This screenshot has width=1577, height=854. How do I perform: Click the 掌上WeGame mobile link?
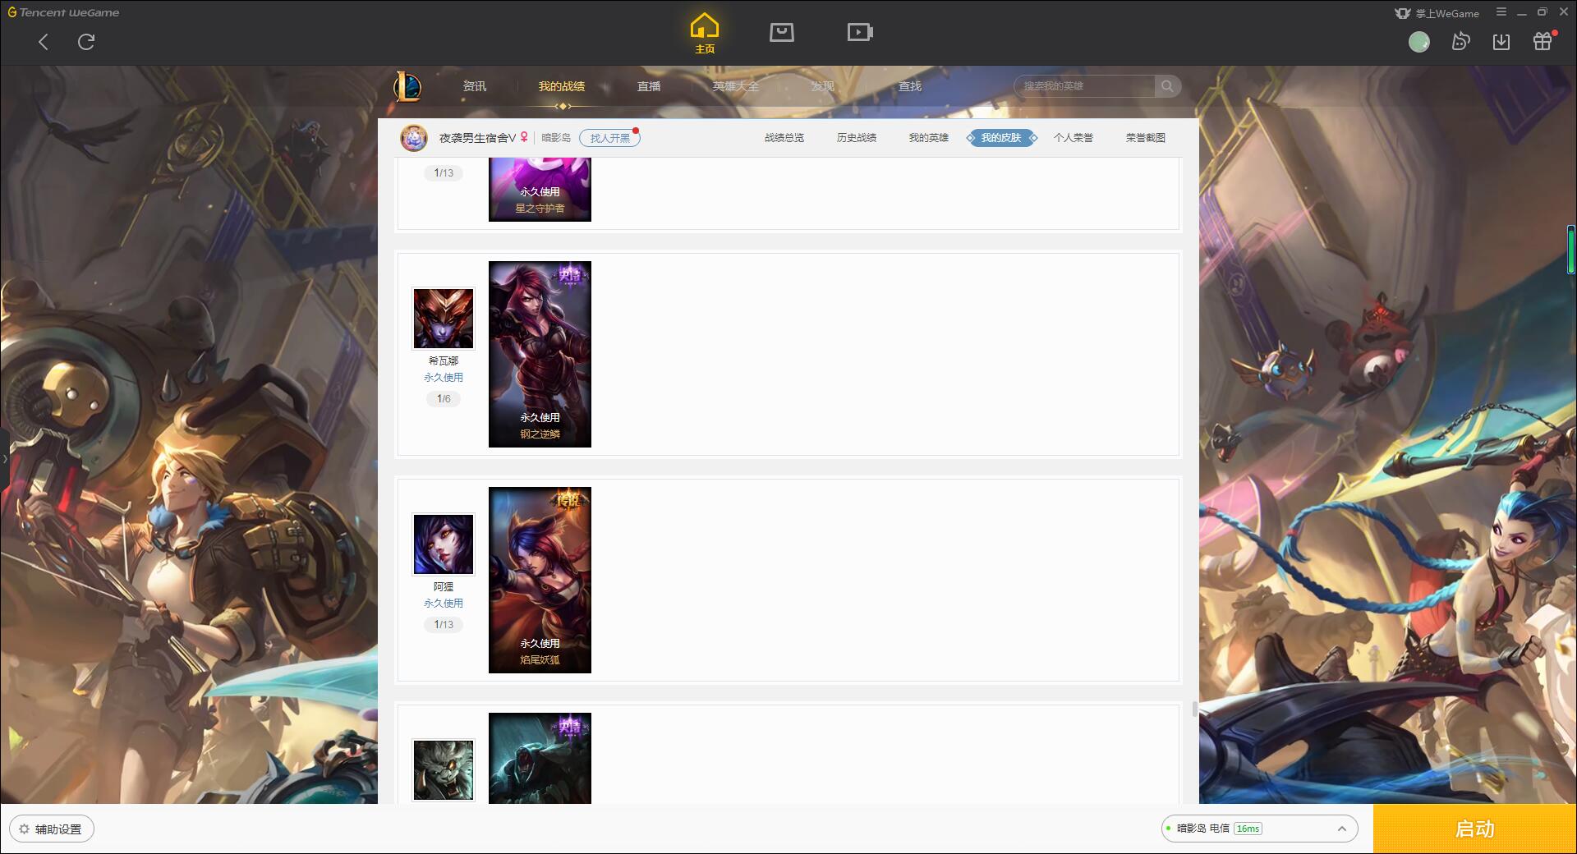point(1437,13)
